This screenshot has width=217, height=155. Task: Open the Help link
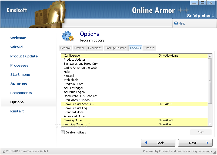click(x=182, y=23)
